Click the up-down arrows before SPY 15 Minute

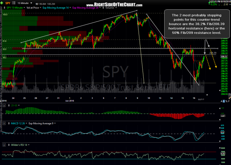pyautogui.click(x=5, y=8)
